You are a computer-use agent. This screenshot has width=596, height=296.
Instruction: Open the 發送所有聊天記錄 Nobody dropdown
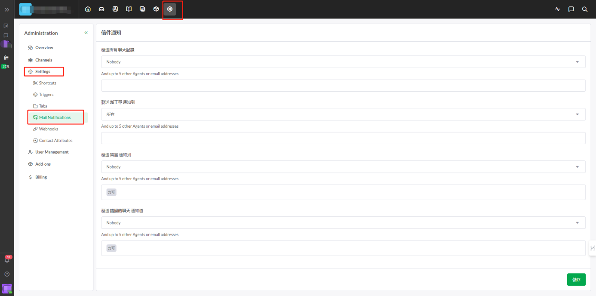click(343, 62)
